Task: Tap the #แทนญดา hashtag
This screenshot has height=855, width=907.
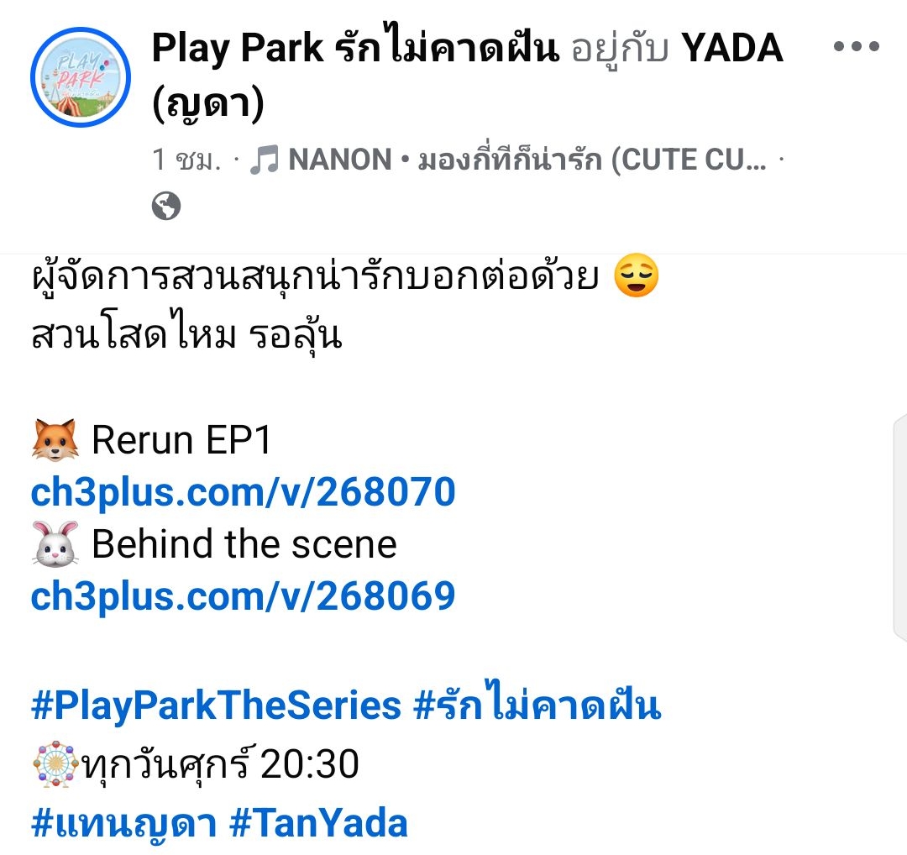Action: tap(123, 824)
